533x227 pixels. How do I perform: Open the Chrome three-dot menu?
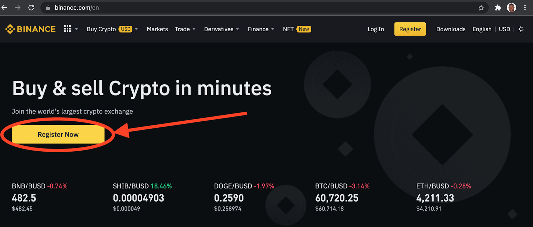click(525, 7)
